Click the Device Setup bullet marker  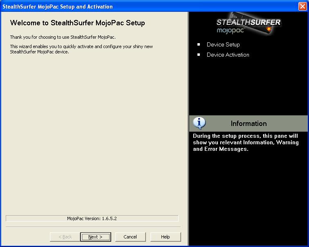[199, 44]
